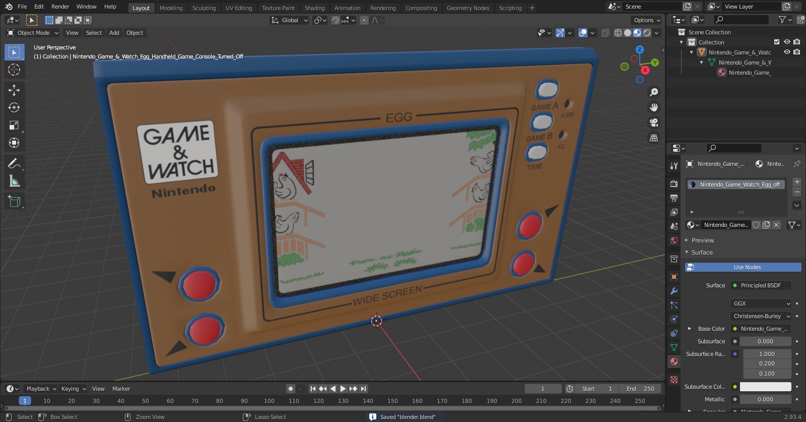Hide Nintendo_Game_&_Watc object in viewport

pos(787,52)
